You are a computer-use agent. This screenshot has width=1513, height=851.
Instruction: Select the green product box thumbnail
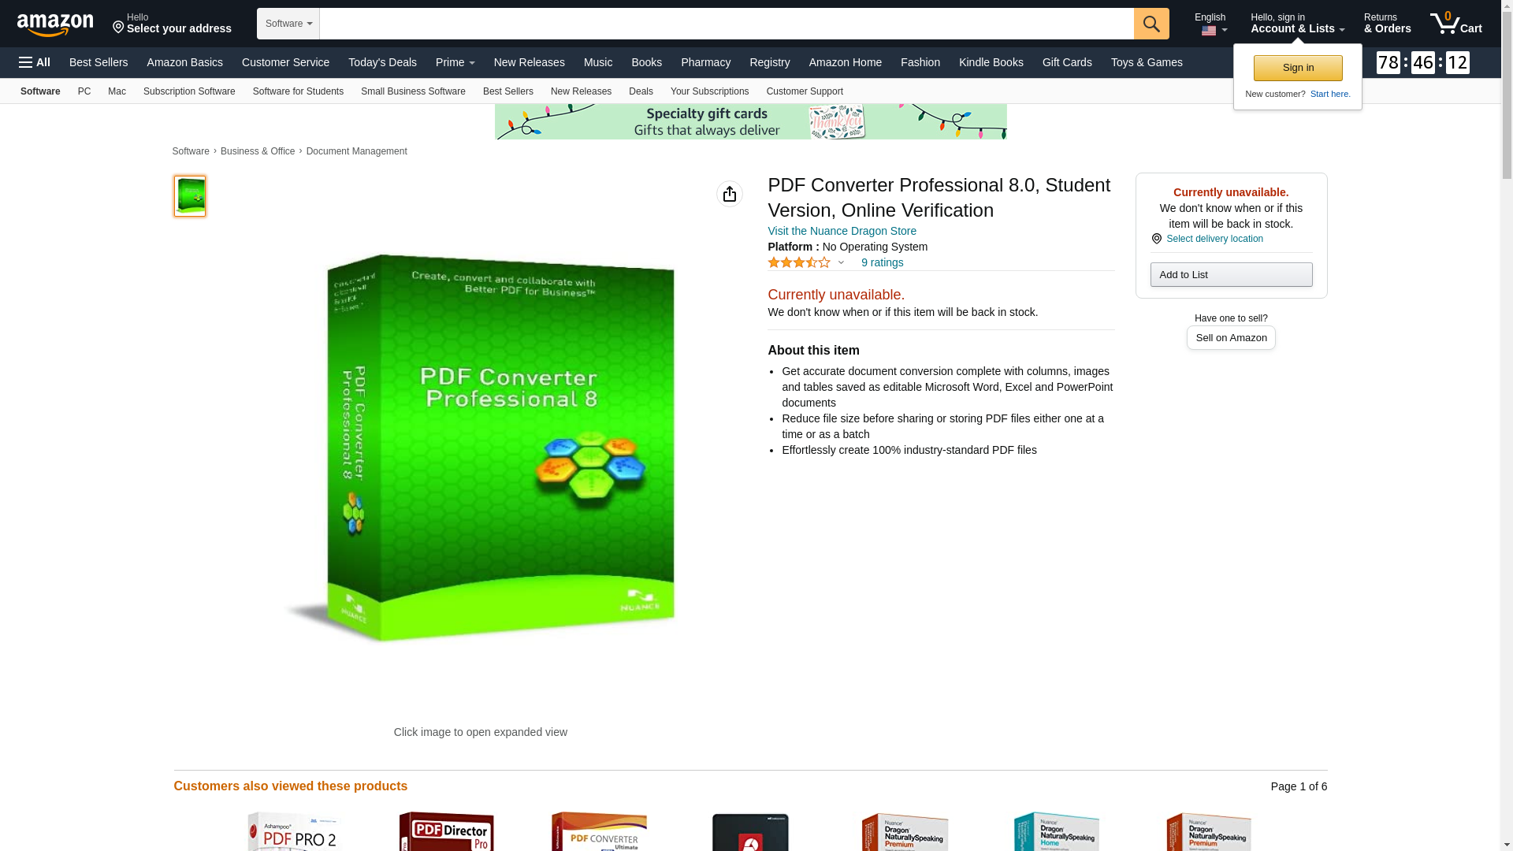click(190, 196)
